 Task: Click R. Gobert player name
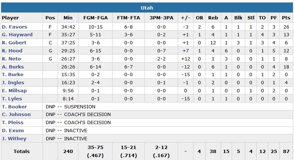click(x=15, y=43)
